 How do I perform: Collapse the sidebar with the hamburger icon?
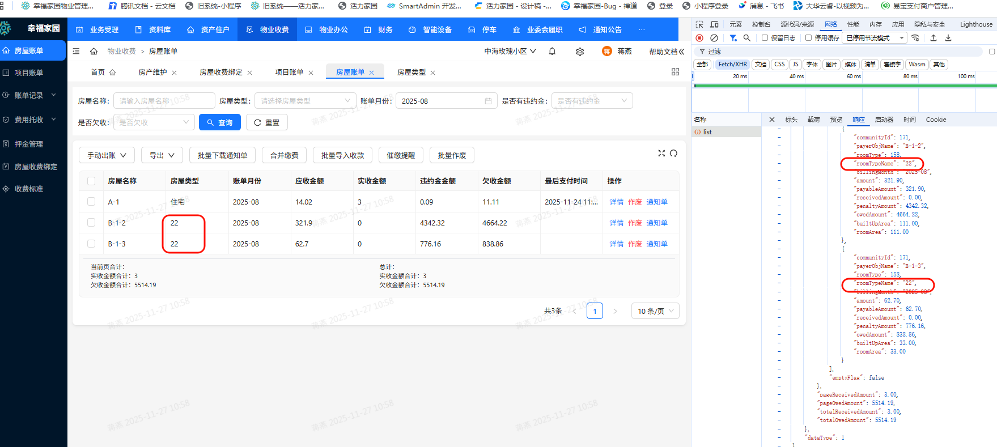pyautogui.click(x=77, y=51)
